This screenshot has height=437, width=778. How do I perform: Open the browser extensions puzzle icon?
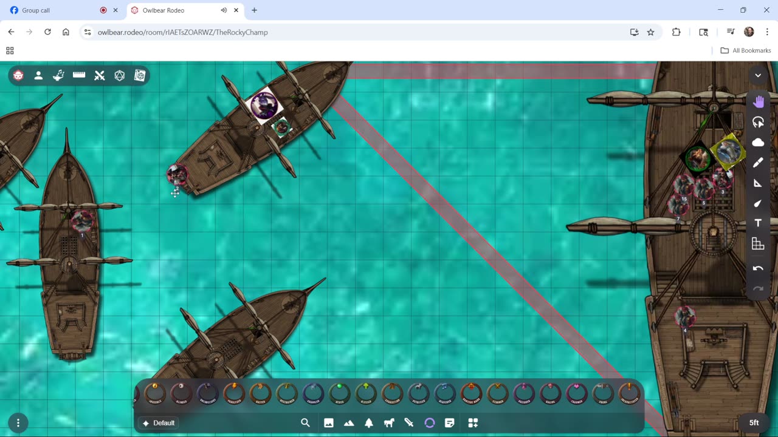tap(676, 32)
